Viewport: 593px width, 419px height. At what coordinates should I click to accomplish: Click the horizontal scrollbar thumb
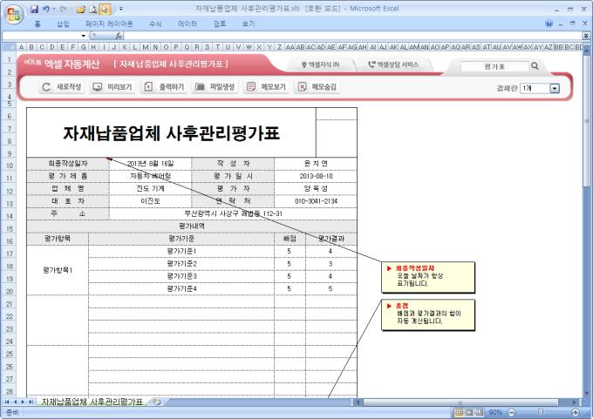(x=460, y=402)
